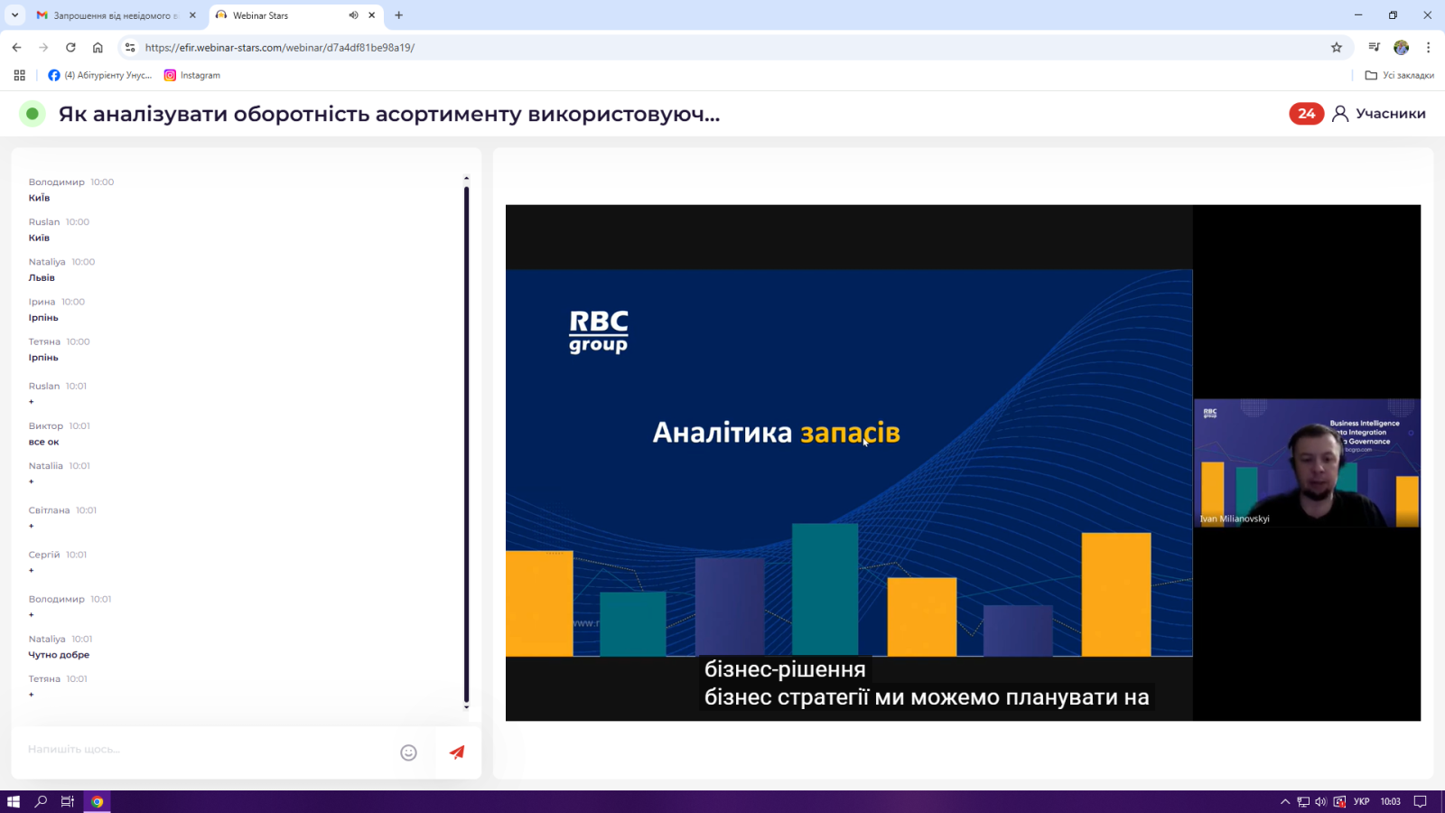
Task: Open the Chrome three-dot menu
Action: pos(1428,47)
